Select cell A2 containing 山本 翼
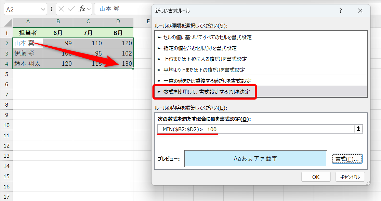This screenshot has height=201, width=381. [x=28, y=43]
